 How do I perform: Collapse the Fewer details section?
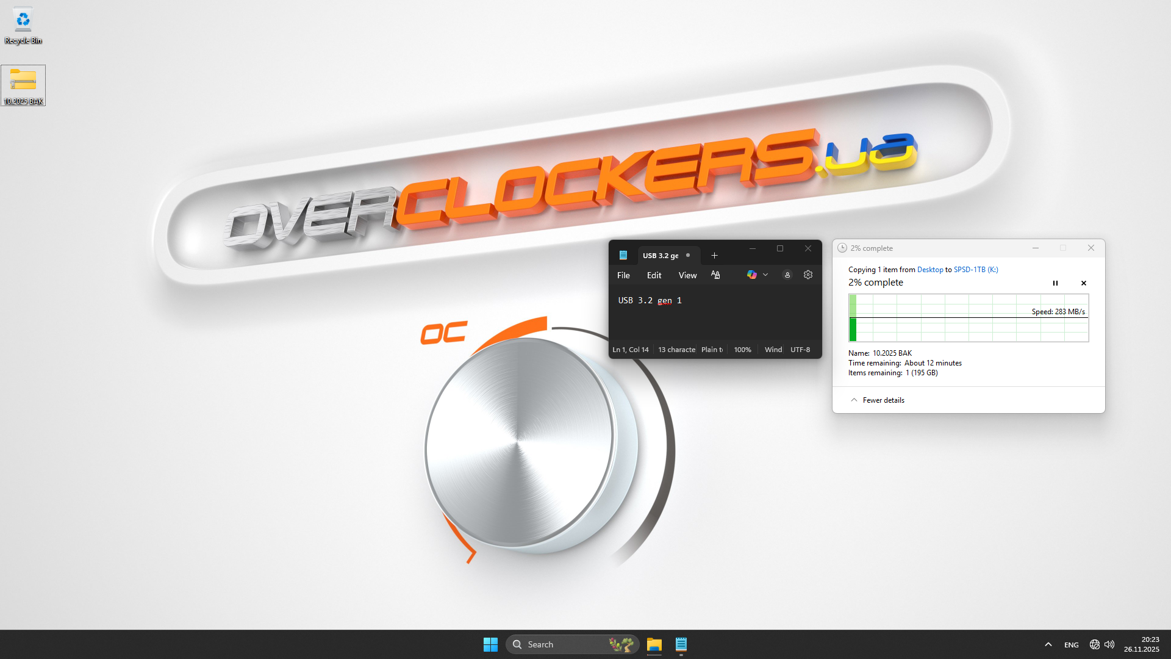[878, 400]
